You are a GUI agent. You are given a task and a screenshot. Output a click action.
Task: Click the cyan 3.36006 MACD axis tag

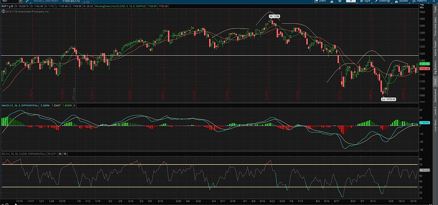tap(424, 122)
